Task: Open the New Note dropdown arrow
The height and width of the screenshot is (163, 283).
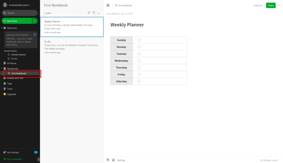Action: [x=35, y=21]
